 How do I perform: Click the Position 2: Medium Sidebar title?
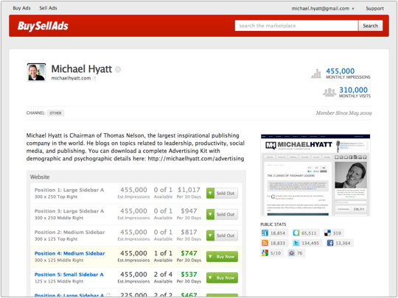point(69,232)
